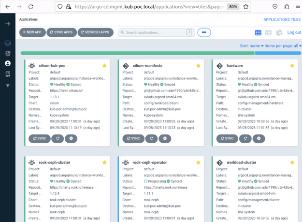Switch to the tiles view layout
Viewport: 302px width, 222px height.
pyautogui.click(x=258, y=32)
